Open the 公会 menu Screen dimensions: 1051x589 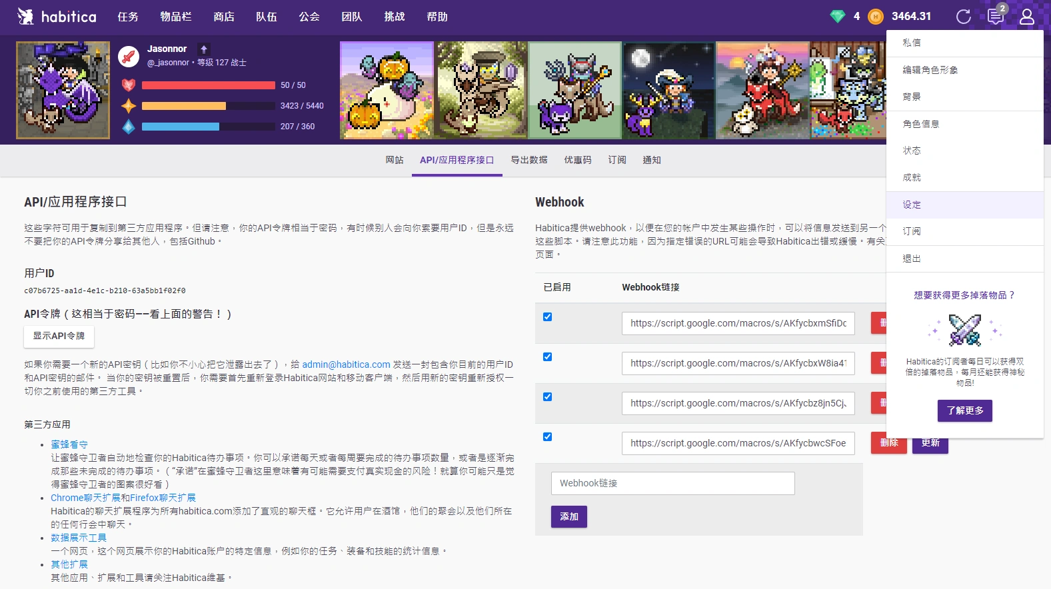click(x=309, y=17)
